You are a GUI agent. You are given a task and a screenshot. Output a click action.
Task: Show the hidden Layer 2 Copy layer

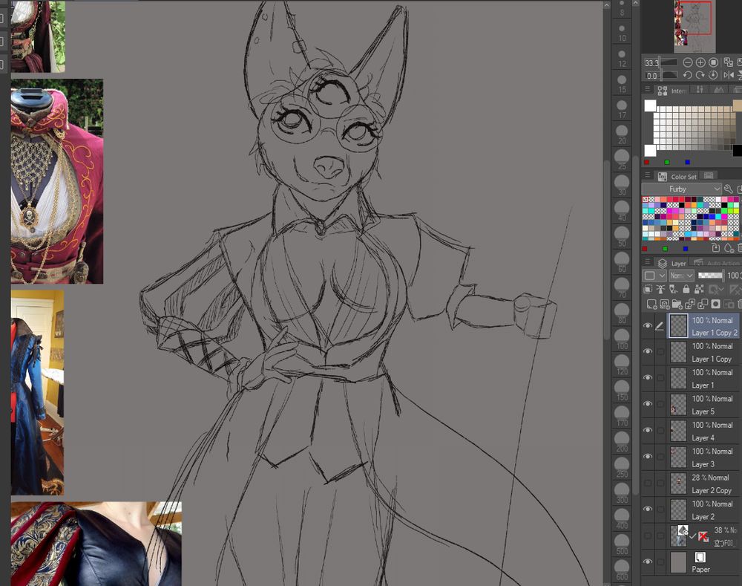647,484
